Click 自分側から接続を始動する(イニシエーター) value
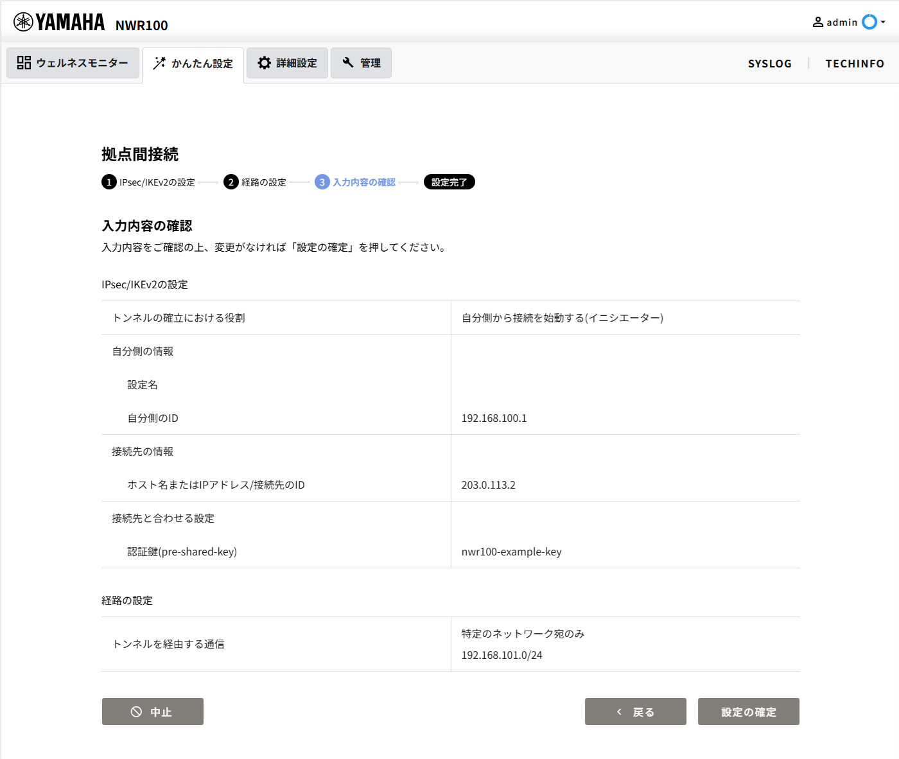Image resolution: width=899 pixels, height=759 pixels. point(563,318)
